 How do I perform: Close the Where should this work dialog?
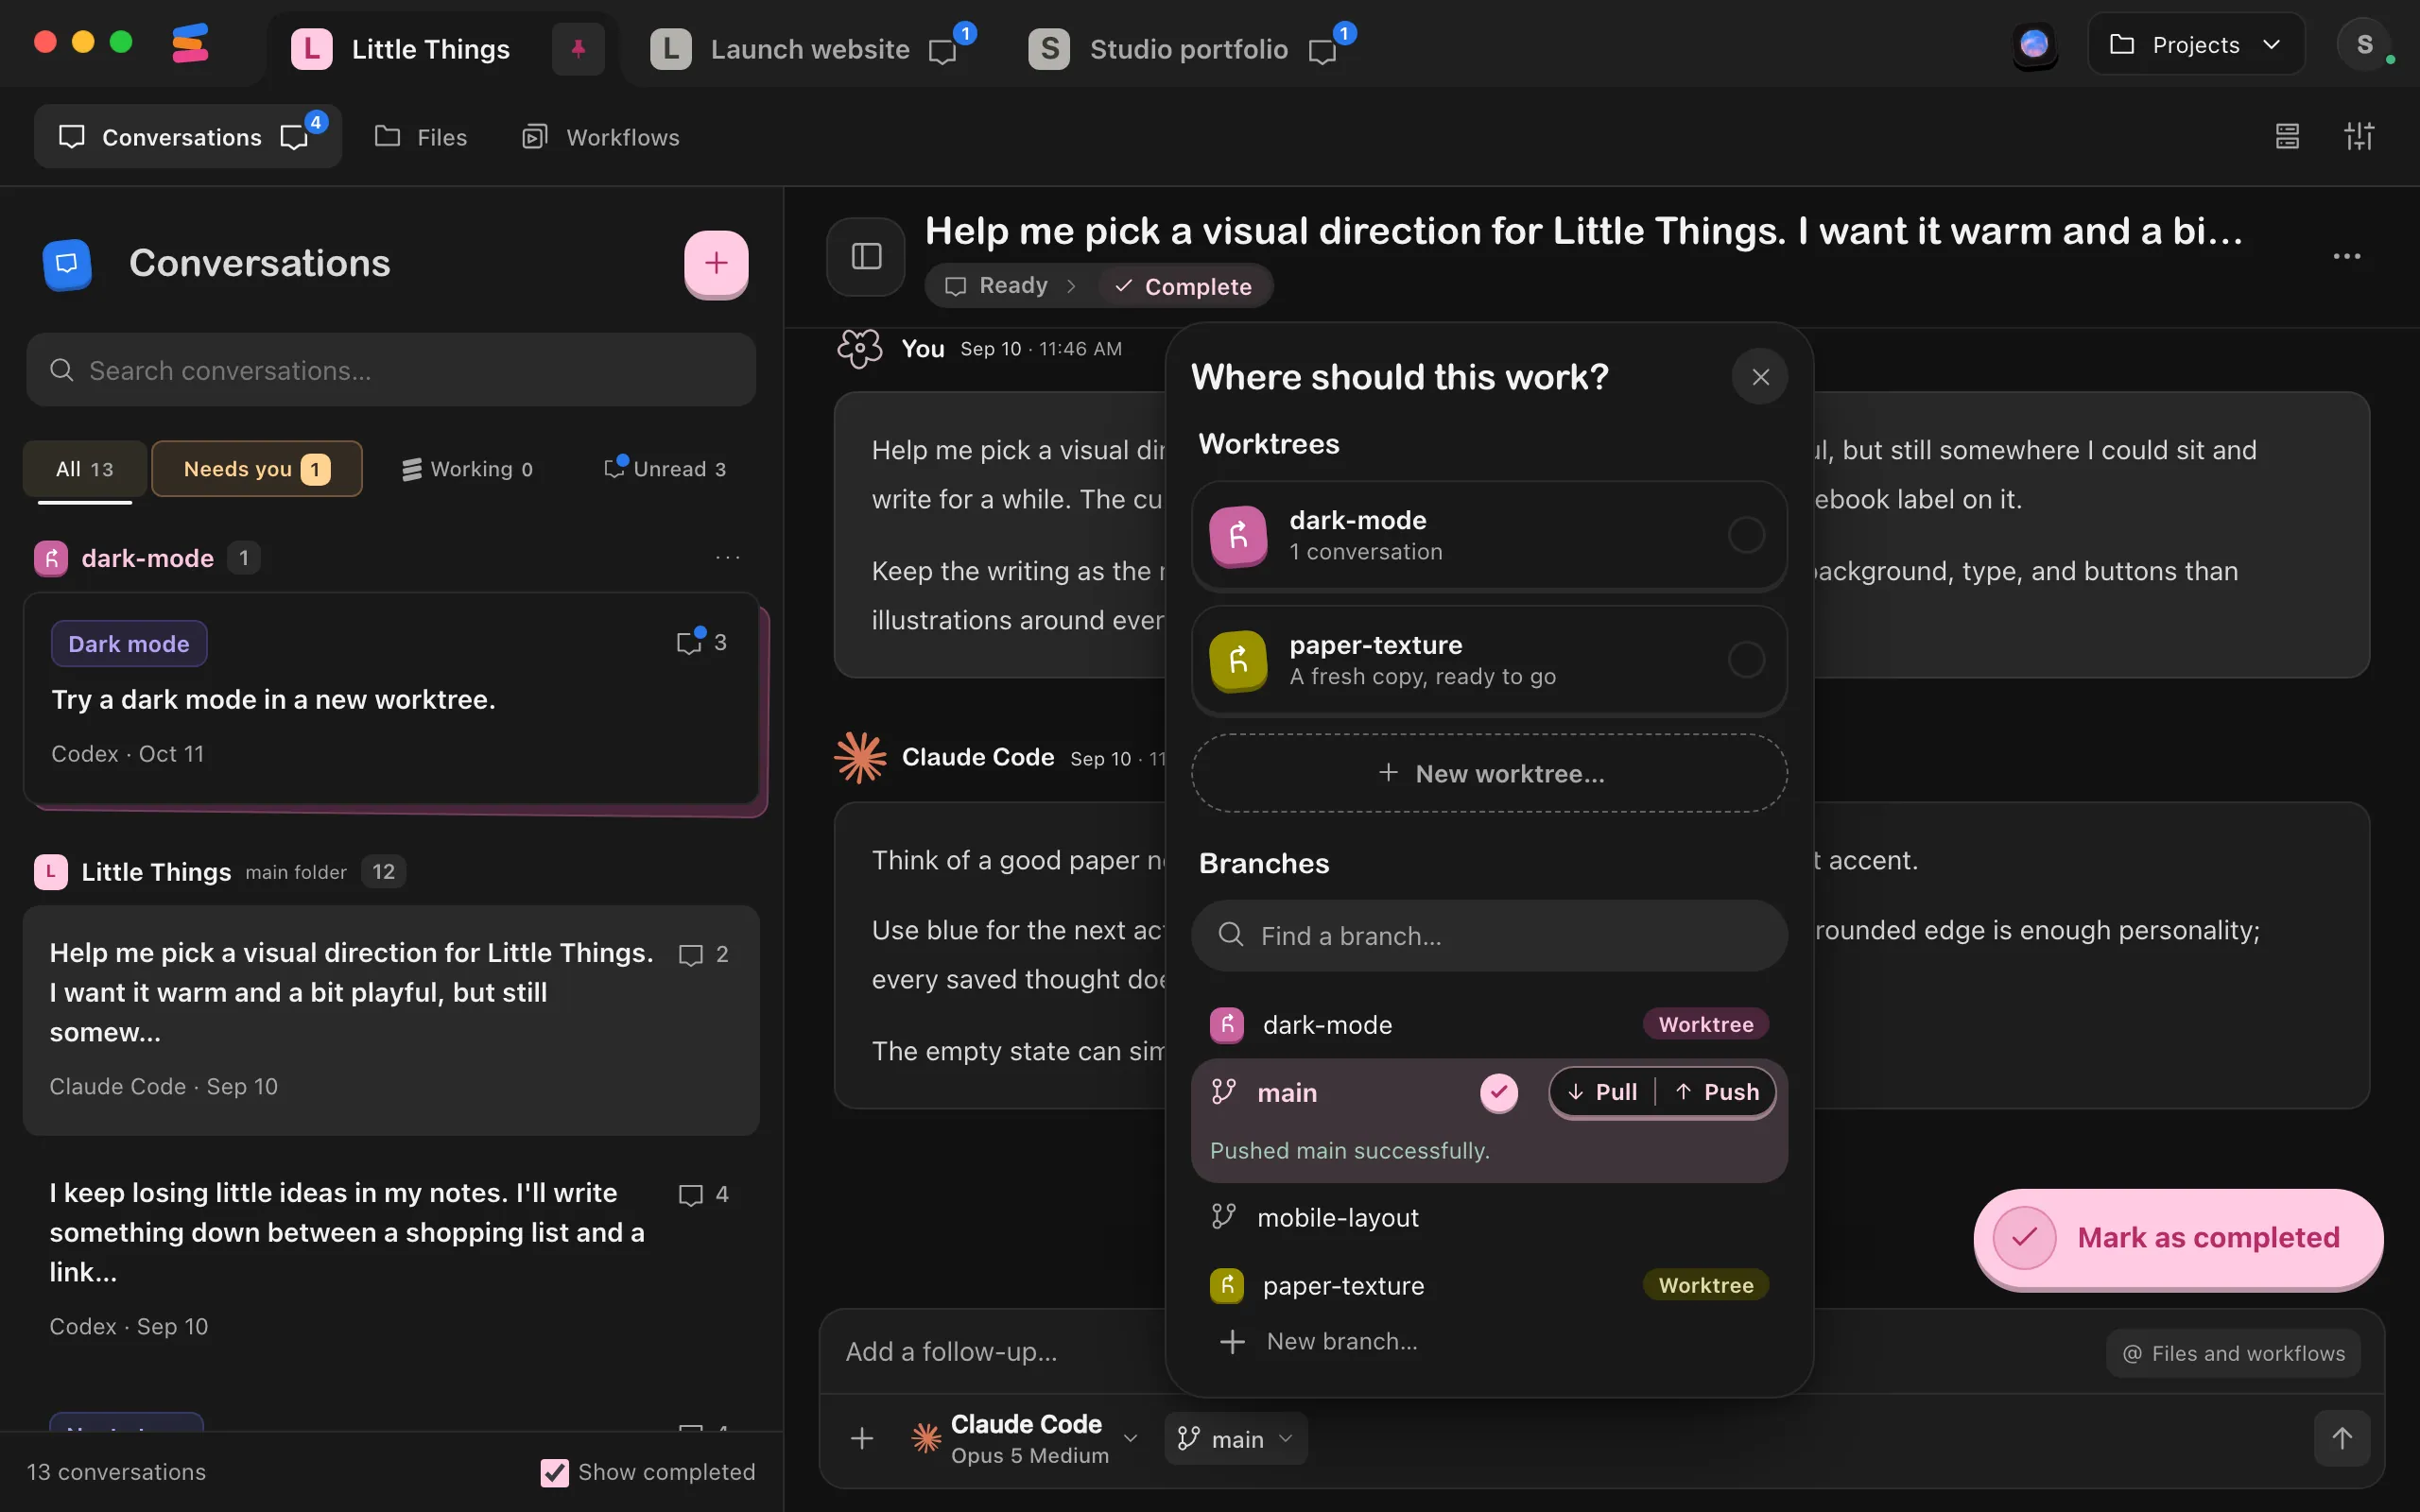(1760, 377)
